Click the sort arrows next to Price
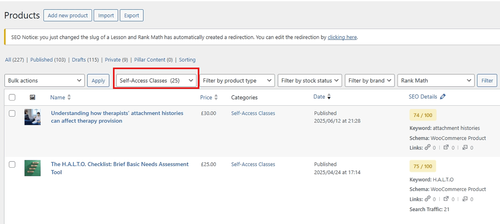 pyautogui.click(x=216, y=97)
